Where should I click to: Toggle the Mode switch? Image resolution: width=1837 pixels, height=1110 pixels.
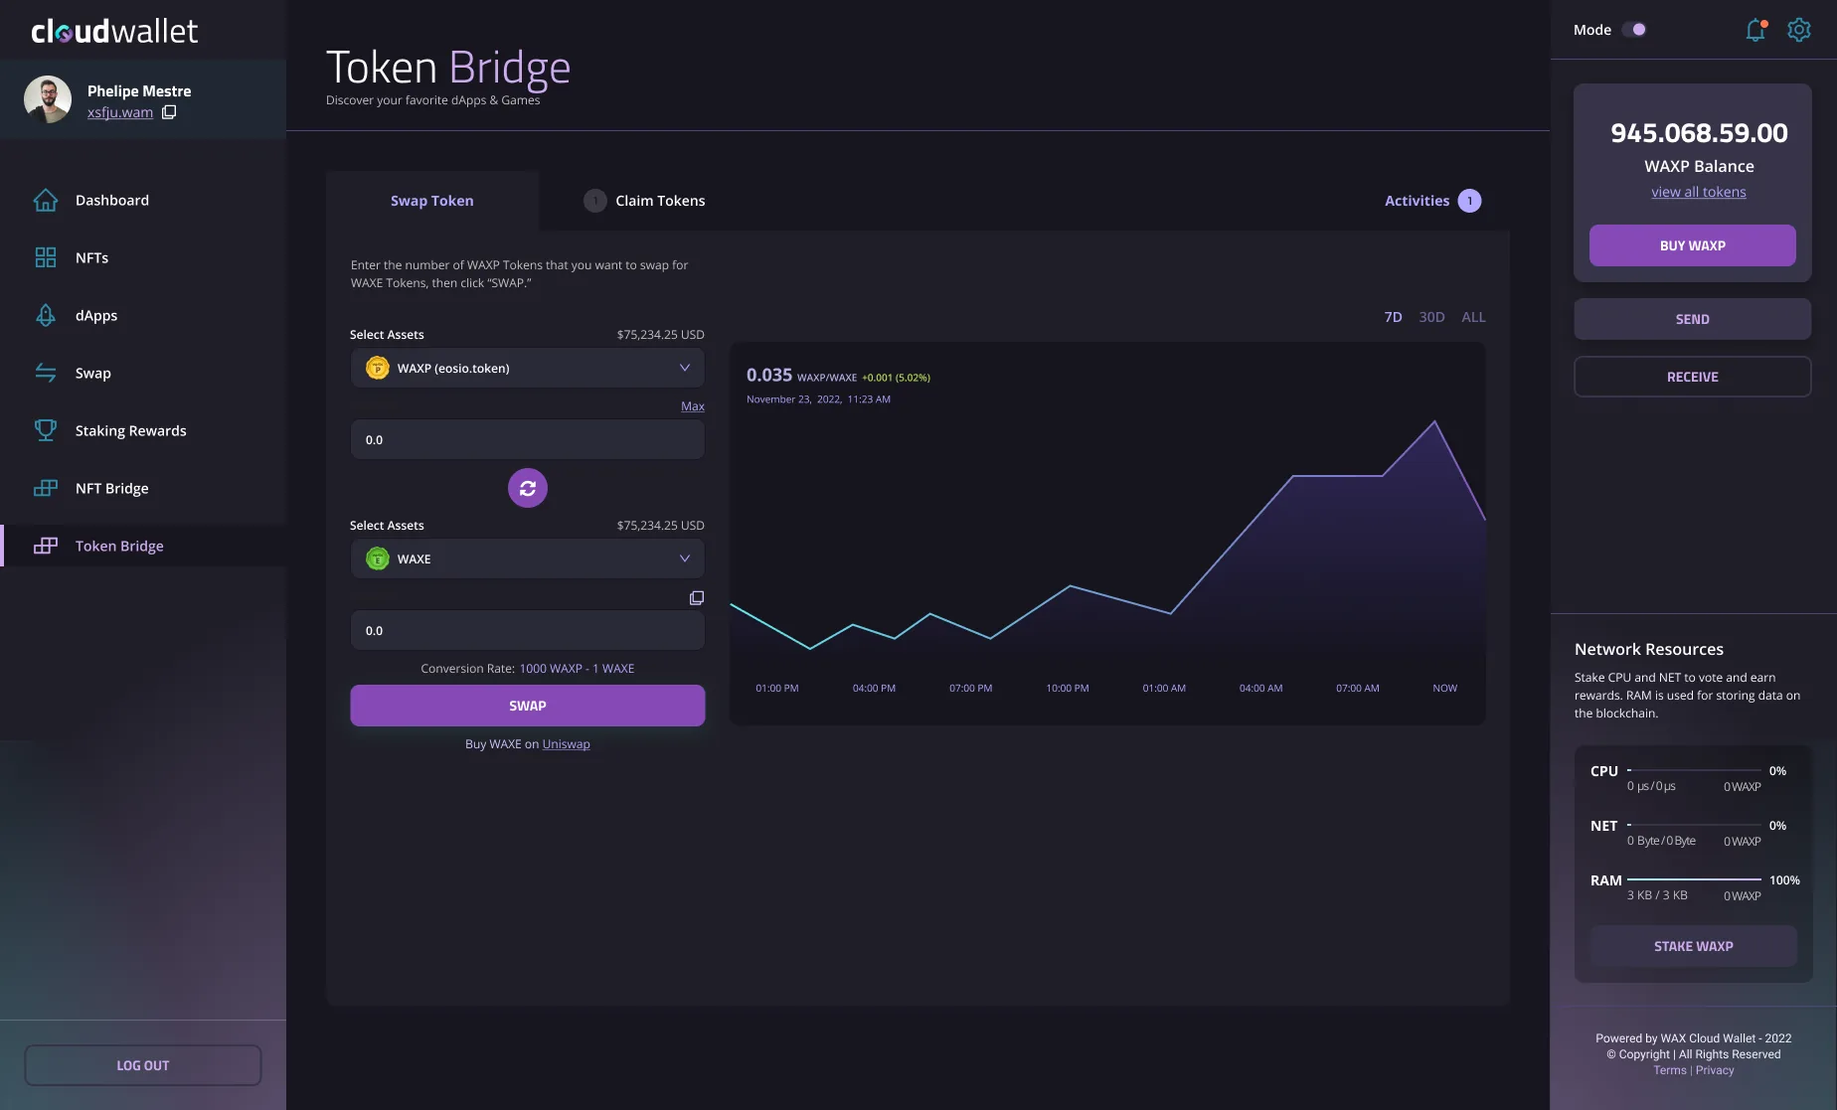tap(1634, 30)
